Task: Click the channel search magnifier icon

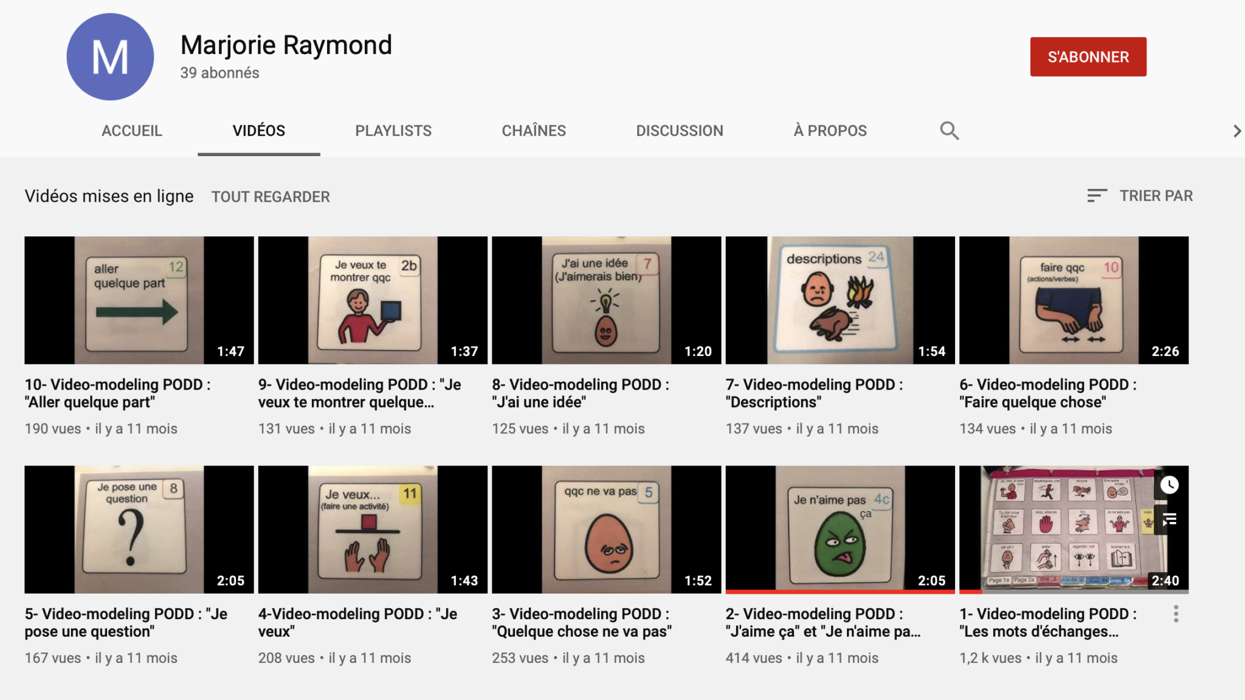Action: tap(949, 131)
